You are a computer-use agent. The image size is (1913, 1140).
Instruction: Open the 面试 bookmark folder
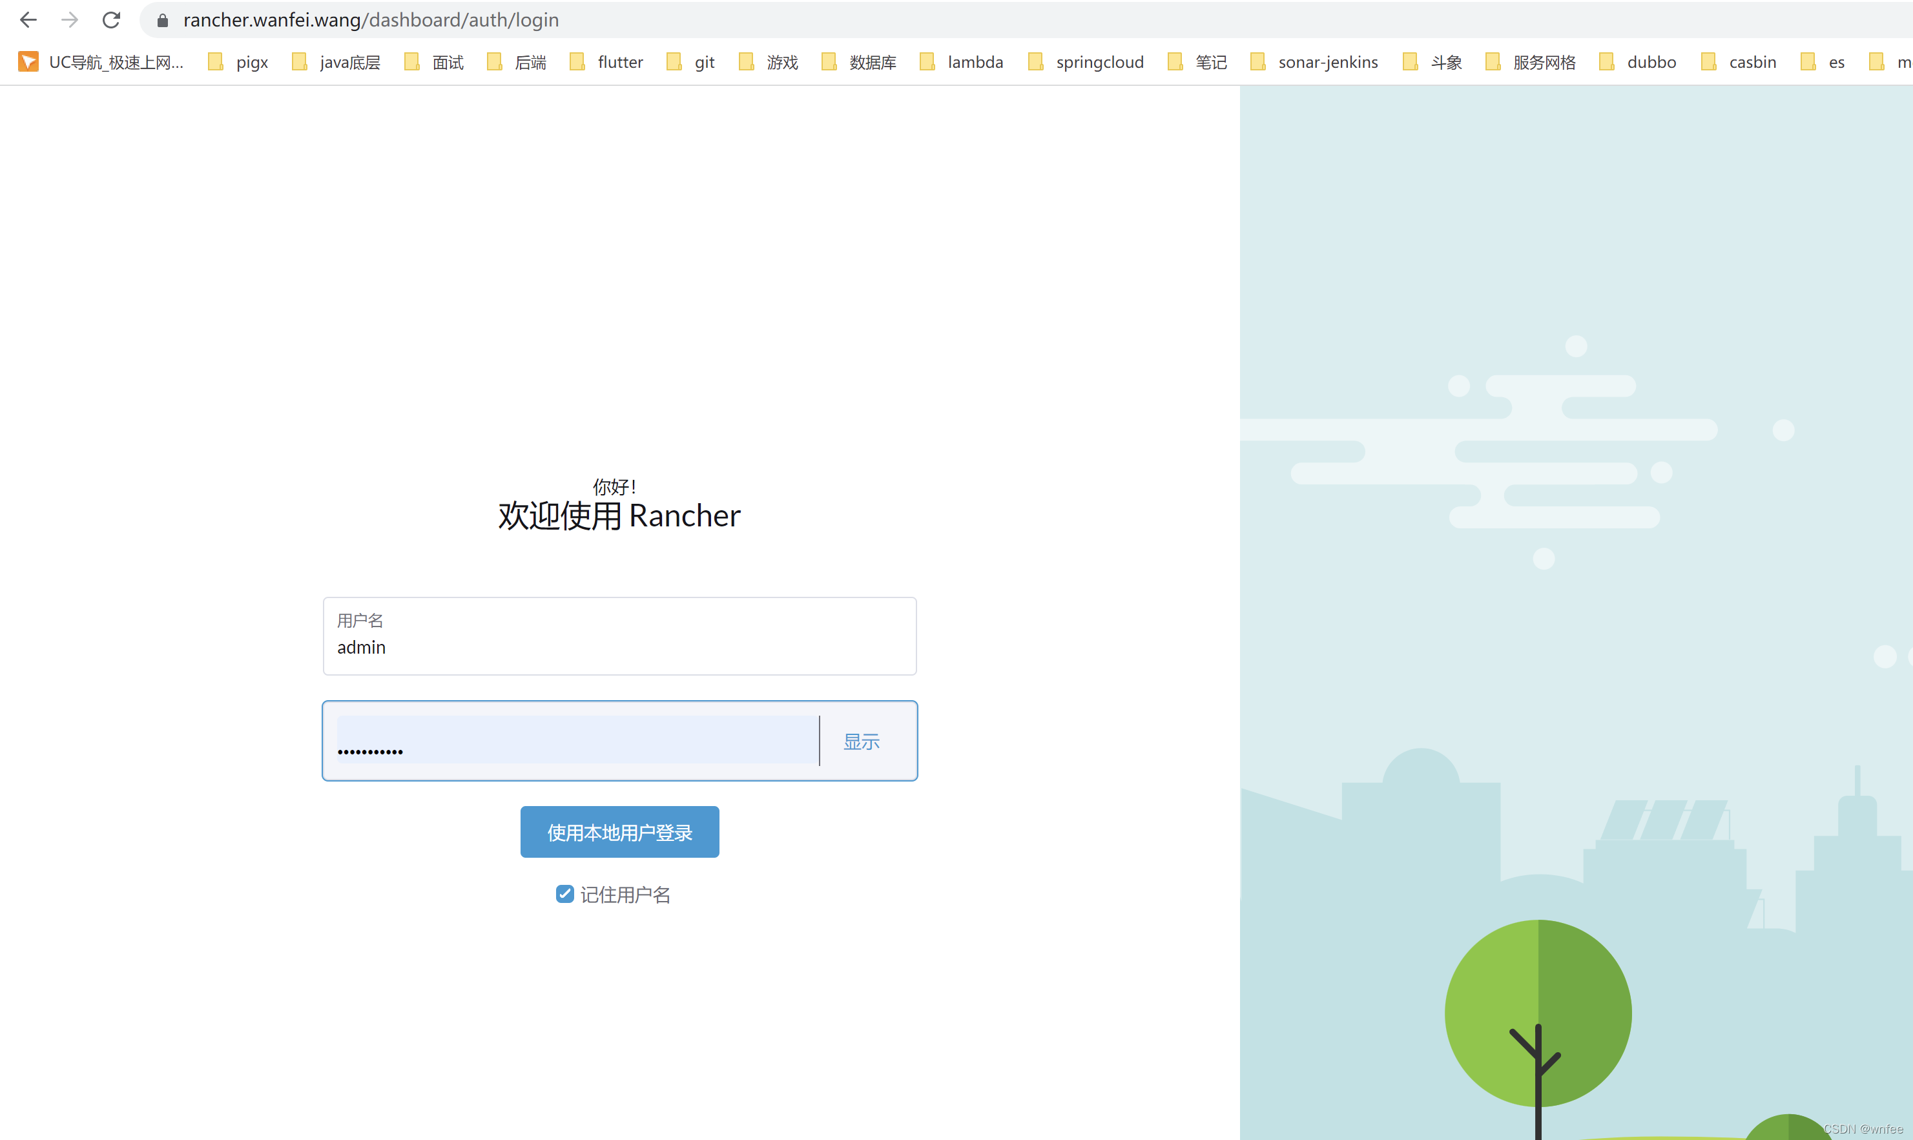[x=434, y=62]
